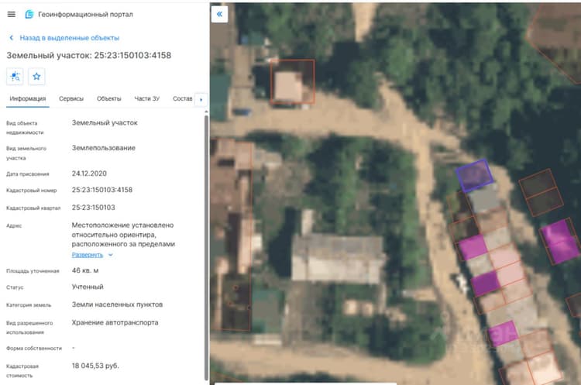This screenshot has height=385, width=581.
Task: Click the cadastral quarter value 25:23:150103
Action: [x=94, y=208]
